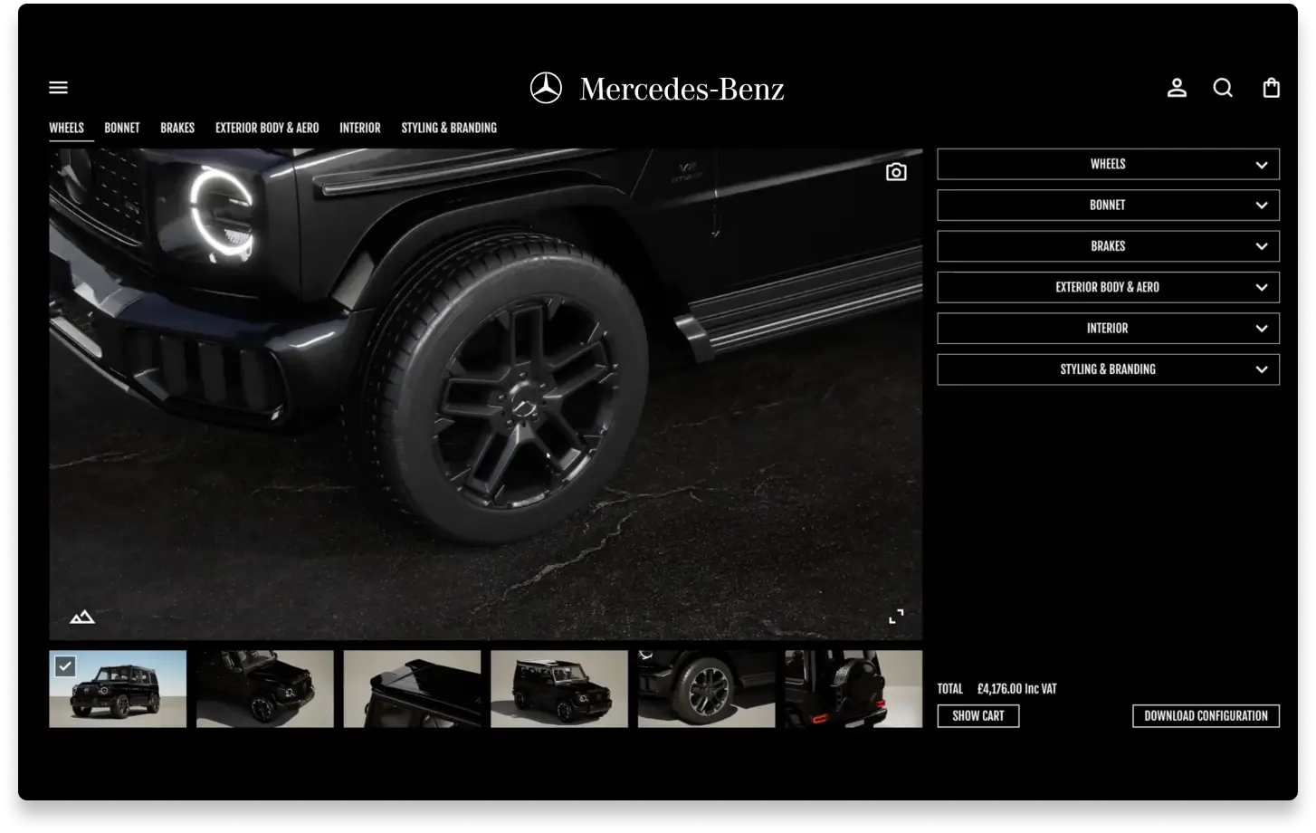The image size is (1316, 833).
Task: Click DOWNLOAD CONFIGURATION
Action: 1206,715
